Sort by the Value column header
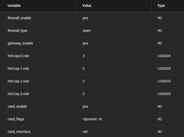 point(87,6)
